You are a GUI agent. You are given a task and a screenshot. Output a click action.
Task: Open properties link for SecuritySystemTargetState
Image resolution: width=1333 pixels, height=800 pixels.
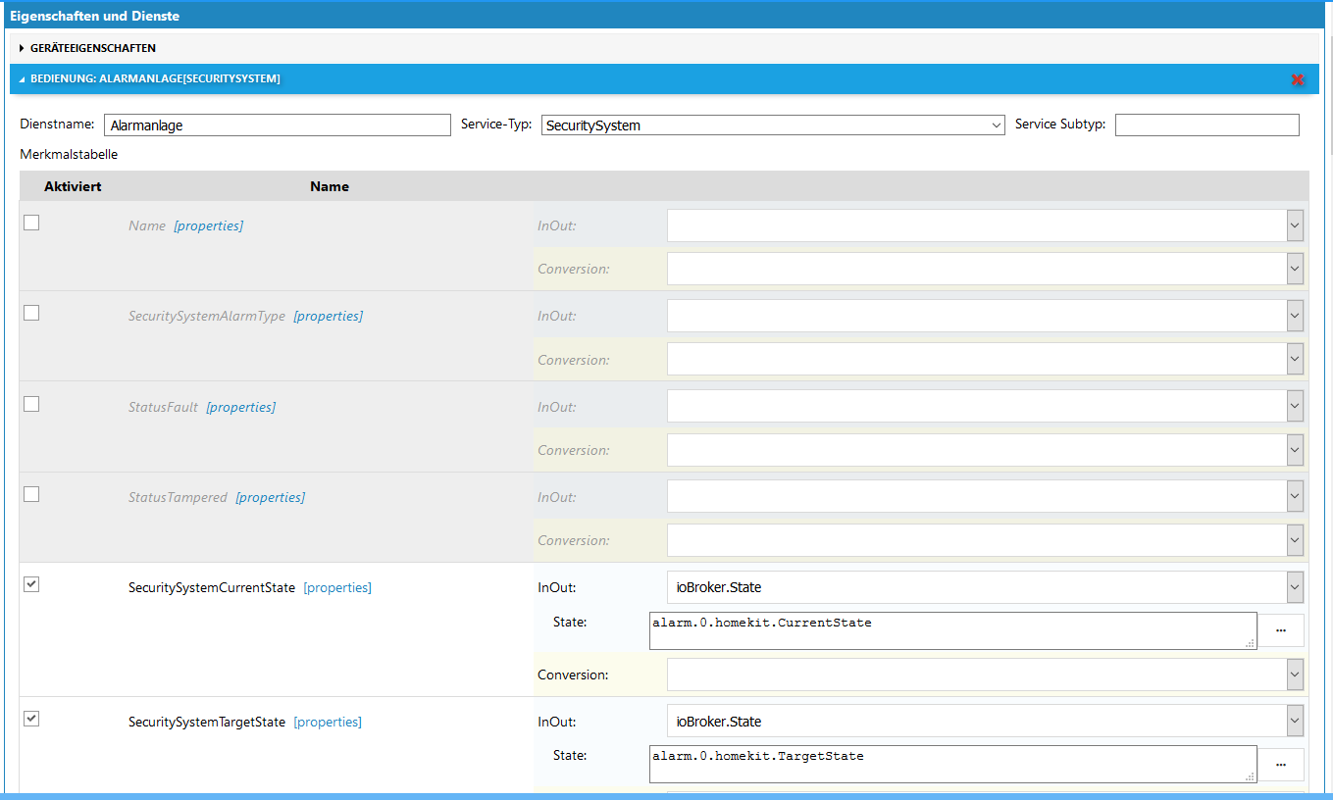(328, 722)
